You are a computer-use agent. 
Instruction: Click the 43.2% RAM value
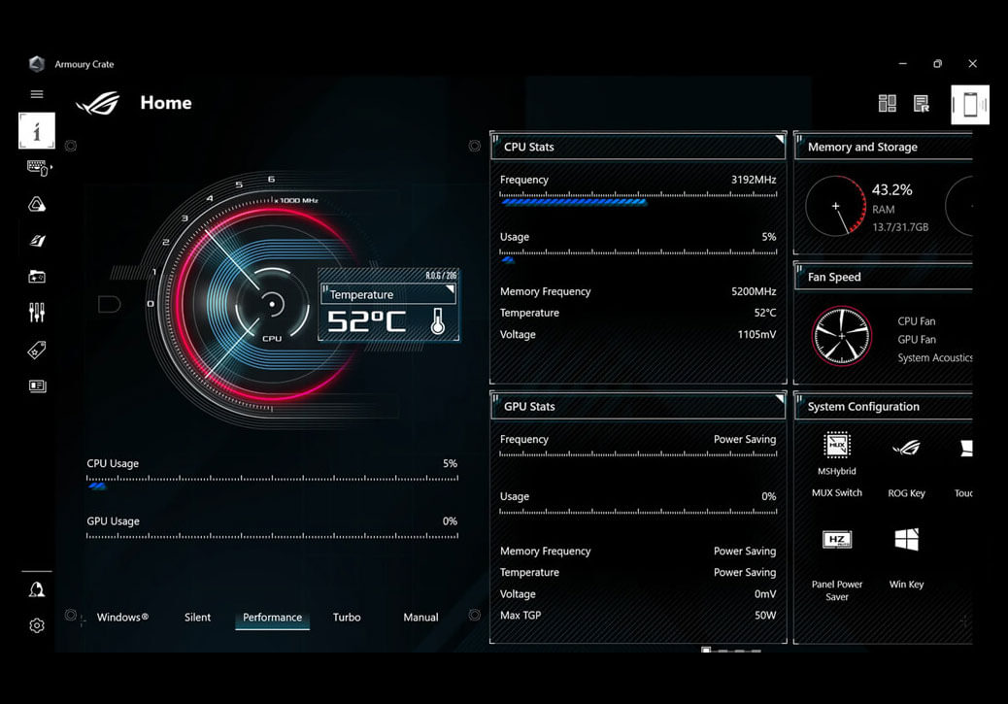(x=891, y=189)
